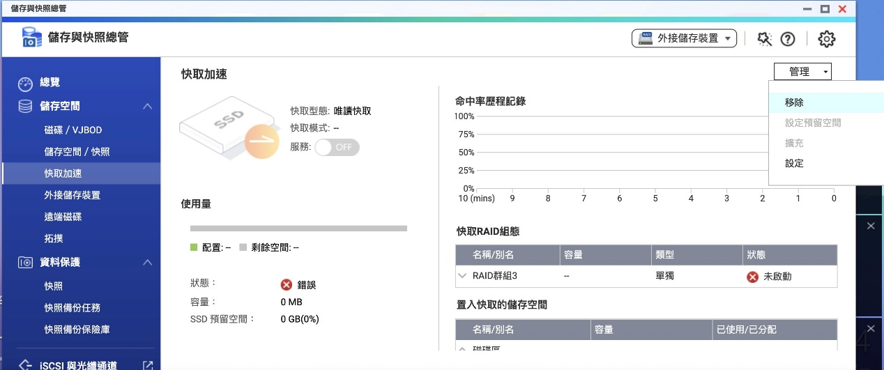884x370 pixels.
Task: Click 0 GB(0%) SSD reserved value
Action: [x=300, y=319]
